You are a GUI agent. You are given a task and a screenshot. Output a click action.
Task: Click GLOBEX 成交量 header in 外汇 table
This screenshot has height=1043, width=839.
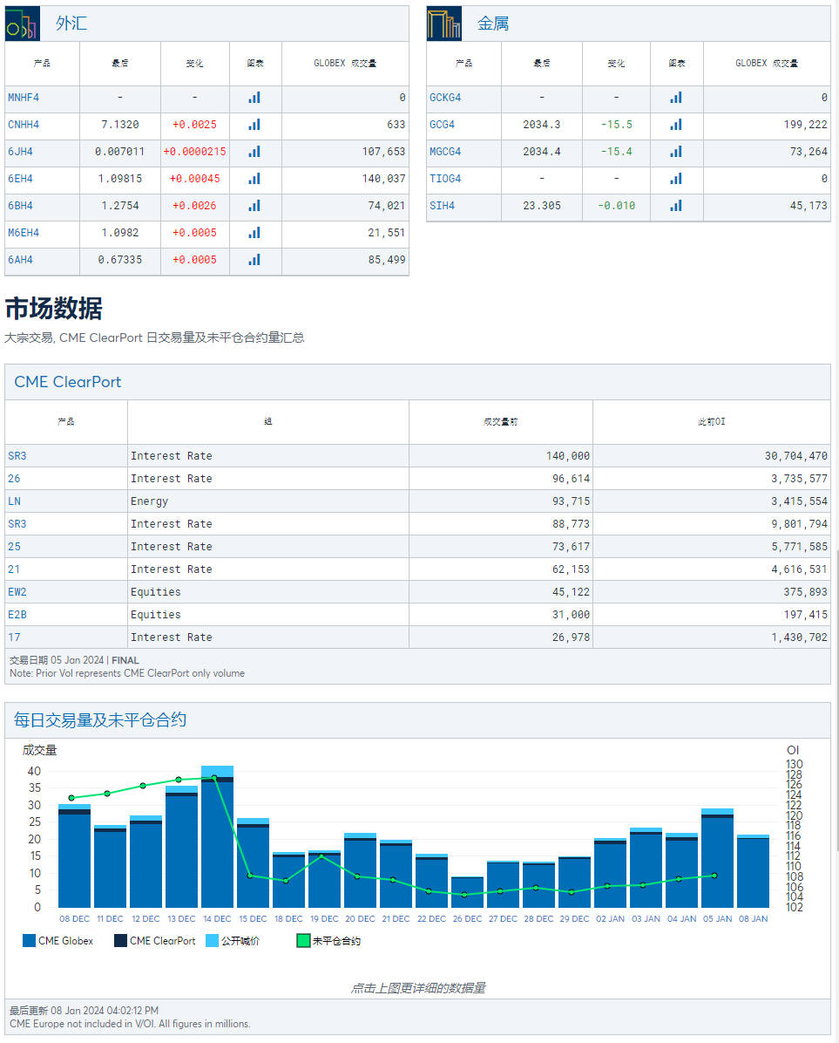click(x=345, y=63)
